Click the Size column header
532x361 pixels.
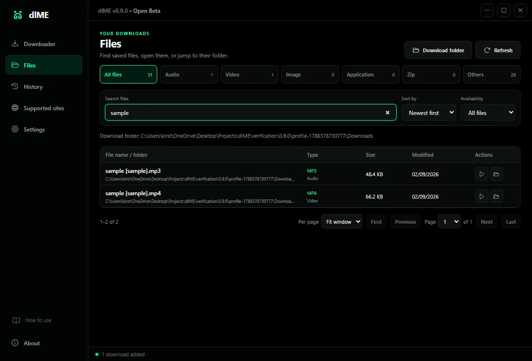(x=370, y=155)
